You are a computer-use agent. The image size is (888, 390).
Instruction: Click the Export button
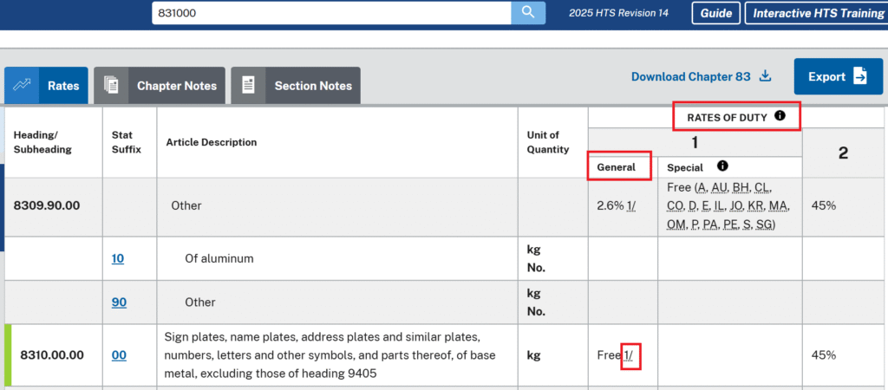pos(839,76)
